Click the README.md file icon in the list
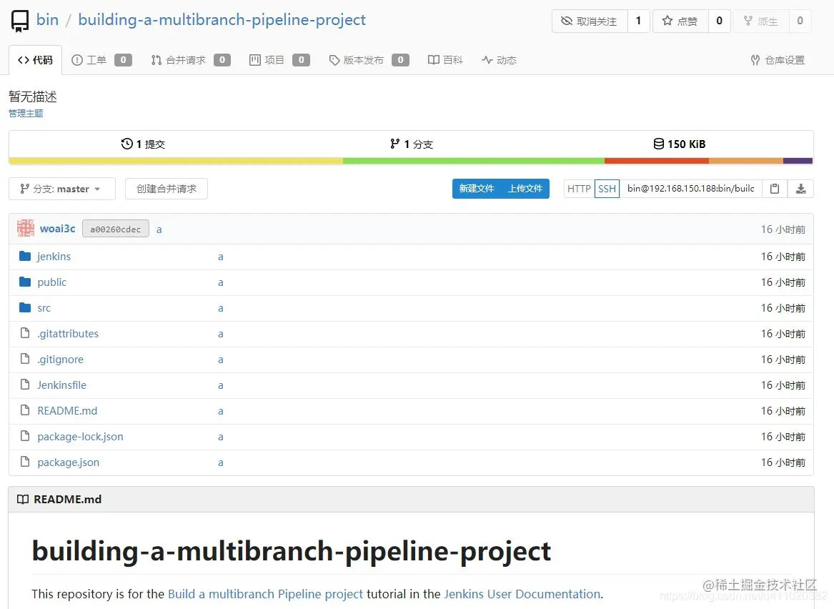The image size is (834, 609). (x=24, y=410)
